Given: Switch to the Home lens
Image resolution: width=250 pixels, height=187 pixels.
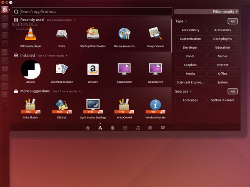Looking at the screenshot, I should click(x=87, y=128).
